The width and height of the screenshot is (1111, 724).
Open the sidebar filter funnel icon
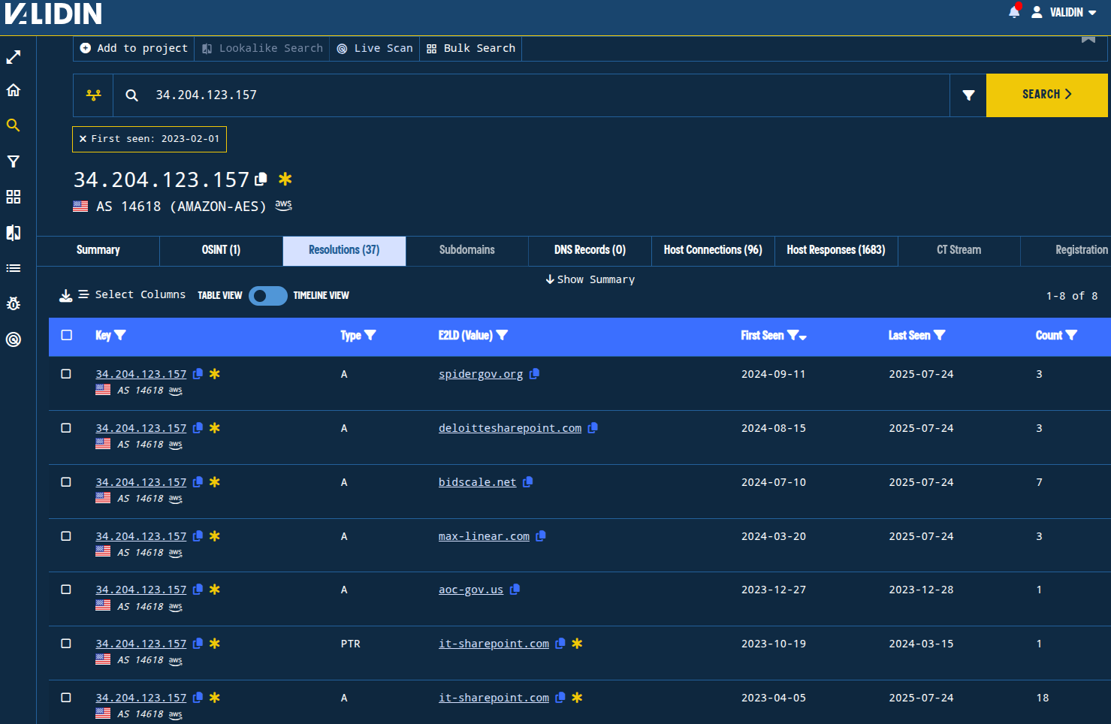14,161
